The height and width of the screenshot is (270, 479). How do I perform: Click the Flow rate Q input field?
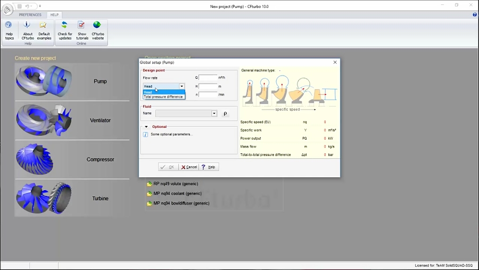208,78
